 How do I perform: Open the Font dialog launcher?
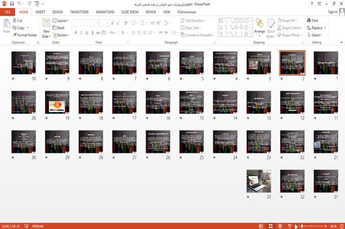click(x=128, y=42)
